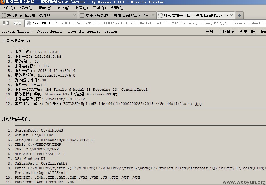Click page favicon of 服务器相关数据 tab
Viewport: 266px width, 185px height.
coord(161,15)
